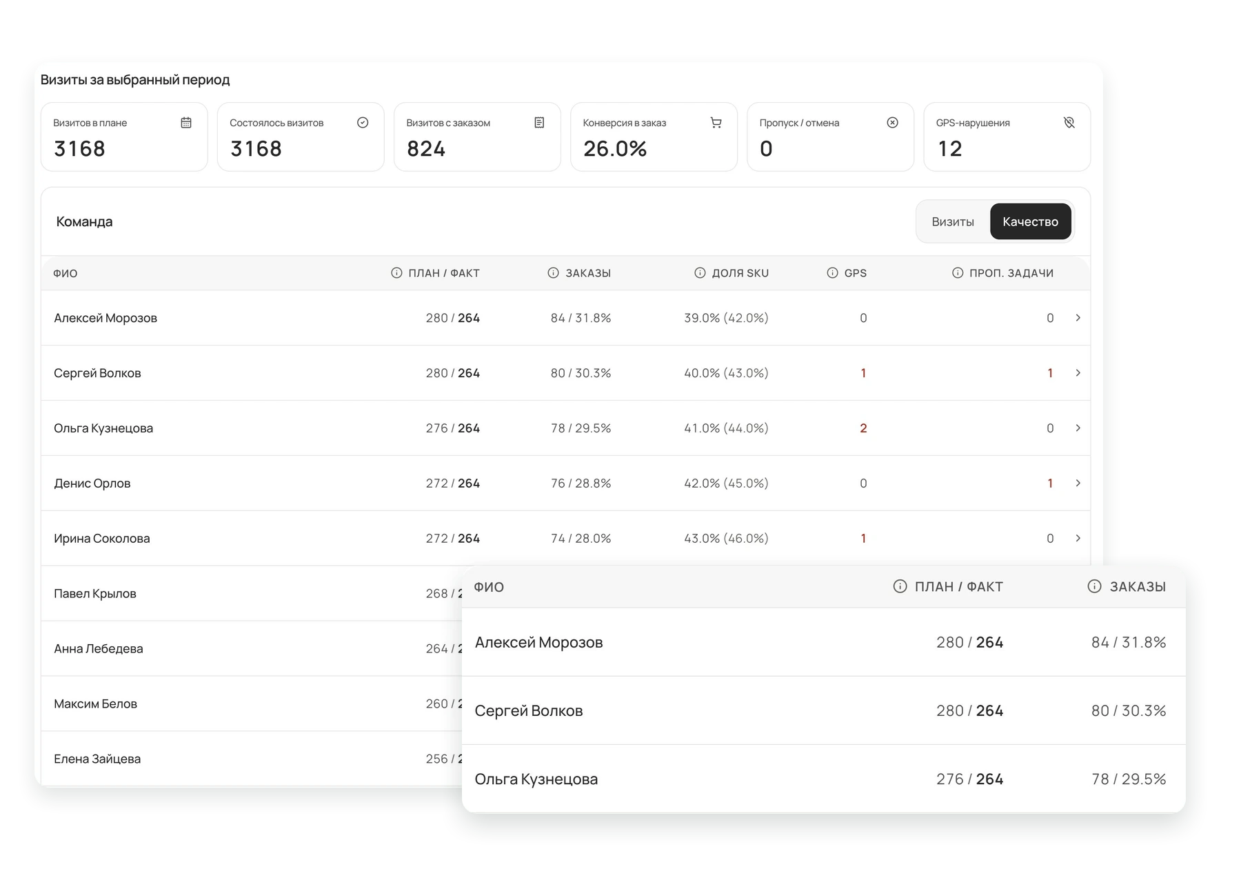1241x869 pixels.
Task: Click info icon beside ЗАКАЗЫ in zoomed overlay
Action: tap(1094, 586)
